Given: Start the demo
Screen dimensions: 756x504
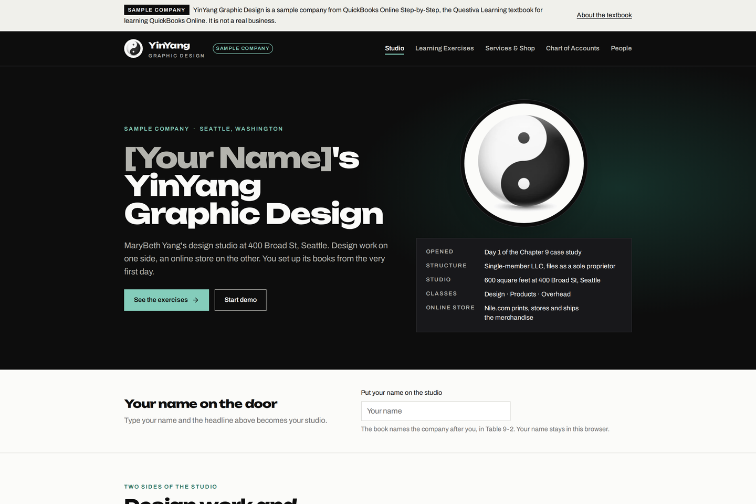Looking at the screenshot, I should [240, 300].
